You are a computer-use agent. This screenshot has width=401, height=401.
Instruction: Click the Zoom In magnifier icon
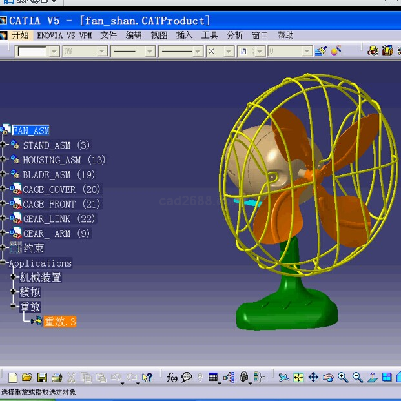(x=343, y=377)
